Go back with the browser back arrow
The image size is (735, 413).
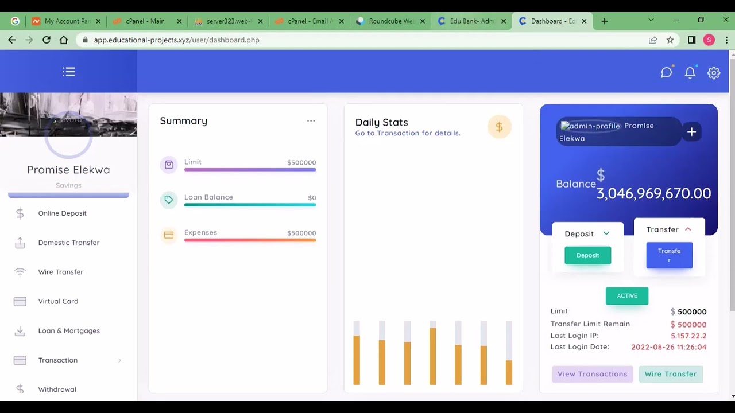(x=12, y=40)
